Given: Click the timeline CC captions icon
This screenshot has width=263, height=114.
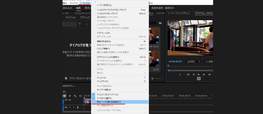Looking at the screenshot, I should (81, 96).
